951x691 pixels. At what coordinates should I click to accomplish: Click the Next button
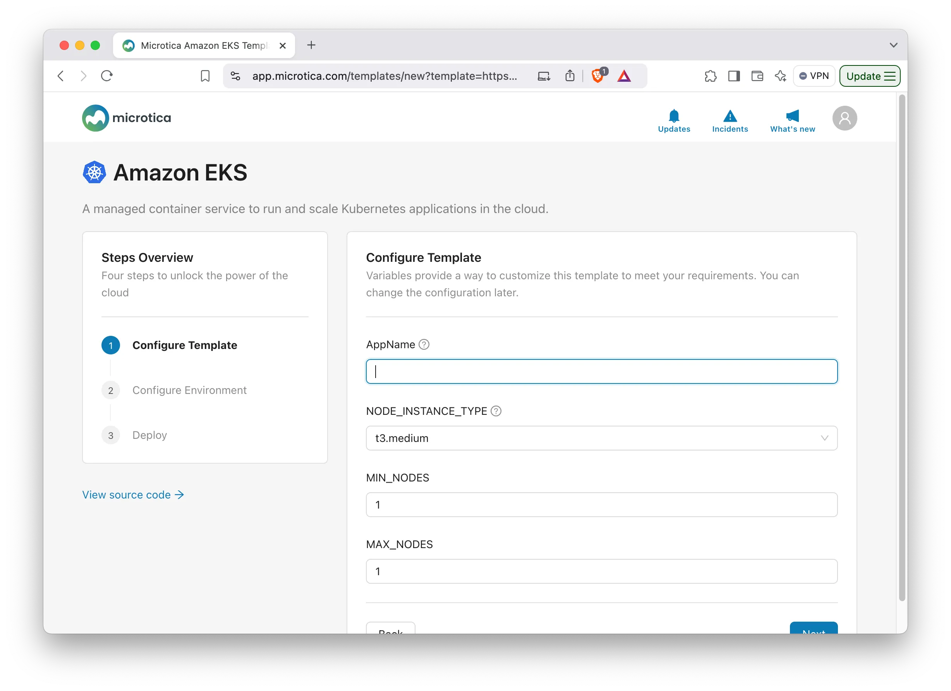pyautogui.click(x=814, y=629)
